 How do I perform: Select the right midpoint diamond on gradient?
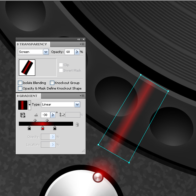(x=47, y=120)
